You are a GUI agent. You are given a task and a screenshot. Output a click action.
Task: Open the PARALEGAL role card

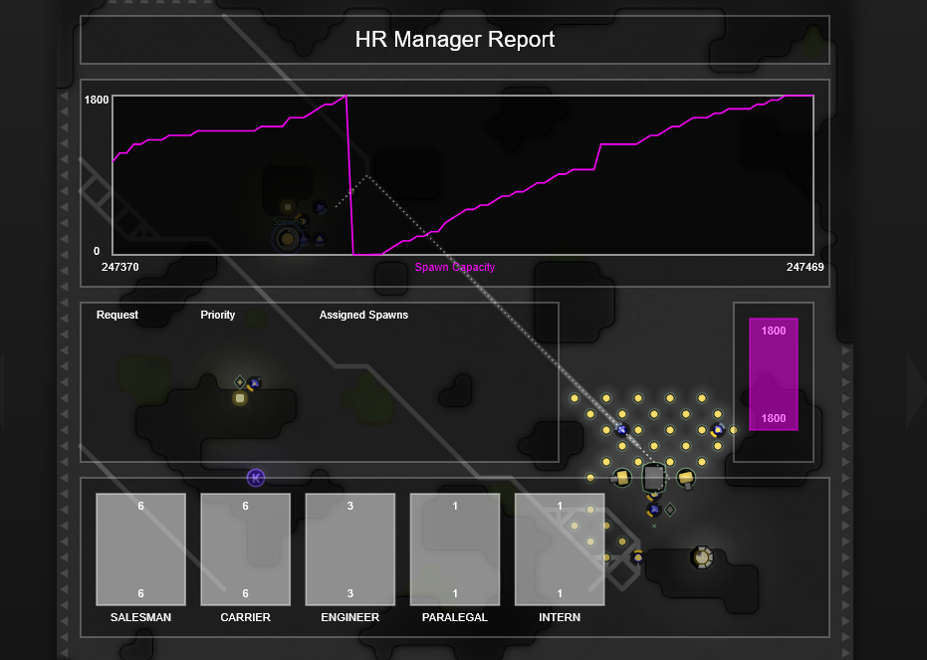pos(455,550)
